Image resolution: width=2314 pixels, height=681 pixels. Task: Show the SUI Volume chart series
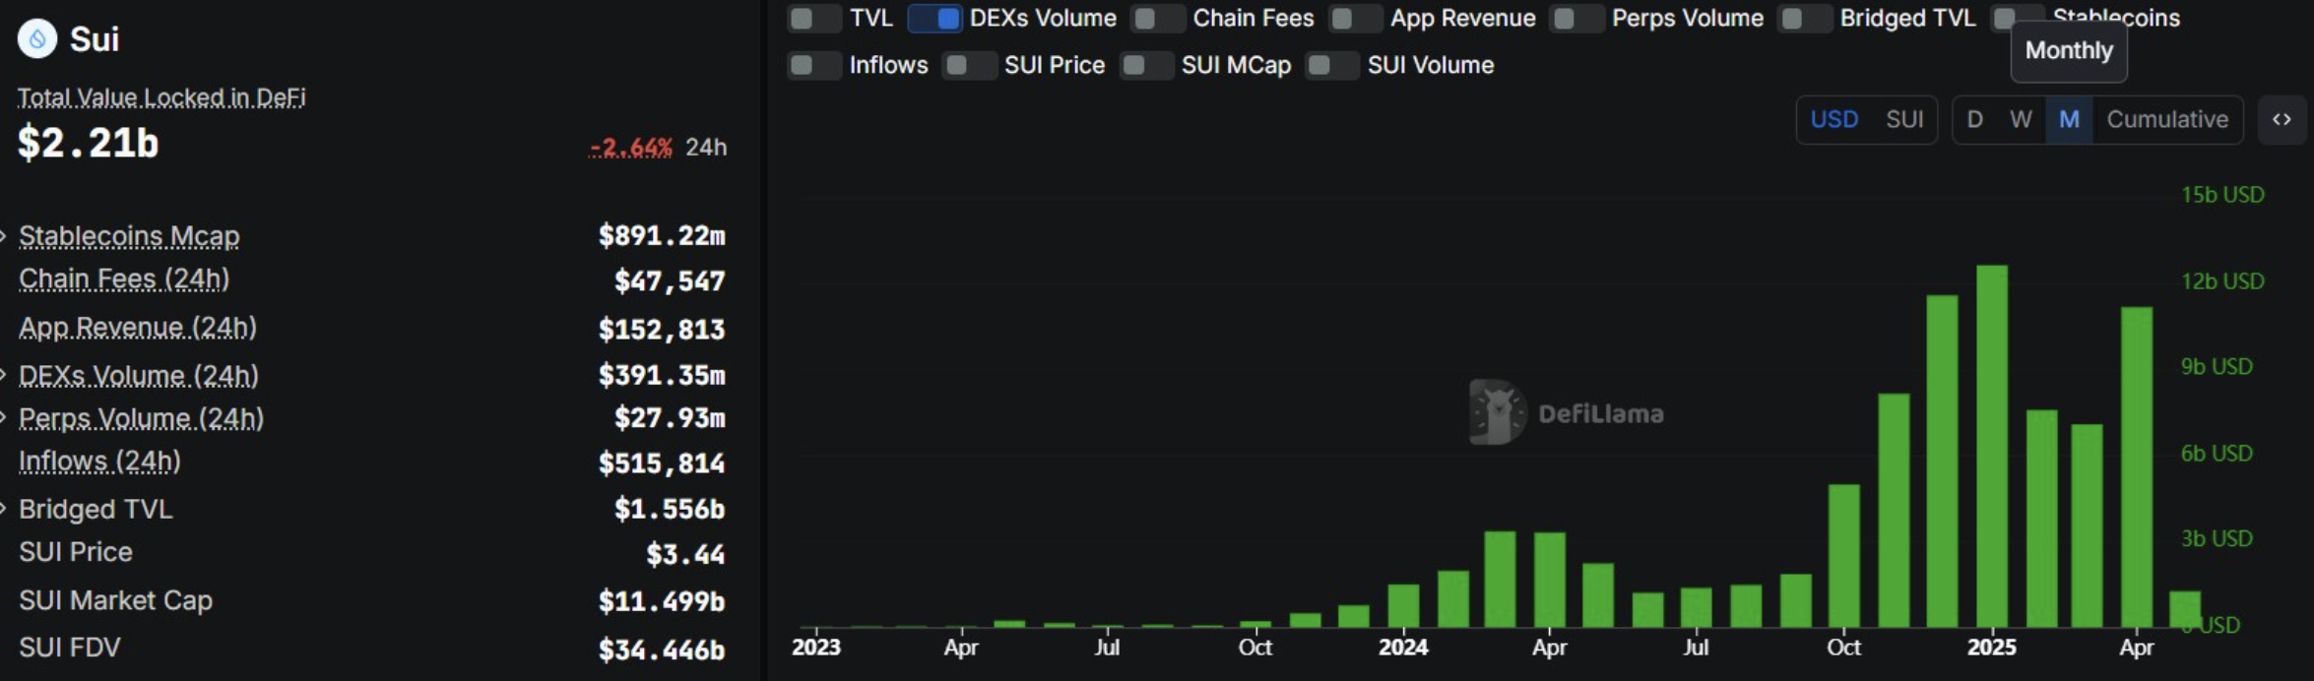(x=1332, y=65)
